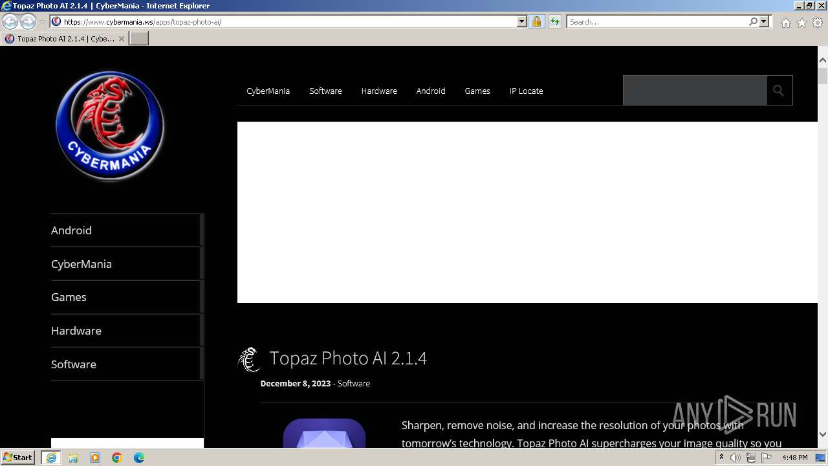Viewport: 828px width, 466px height.
Task: Open the Software category link under title
Action: pos(354,383)
